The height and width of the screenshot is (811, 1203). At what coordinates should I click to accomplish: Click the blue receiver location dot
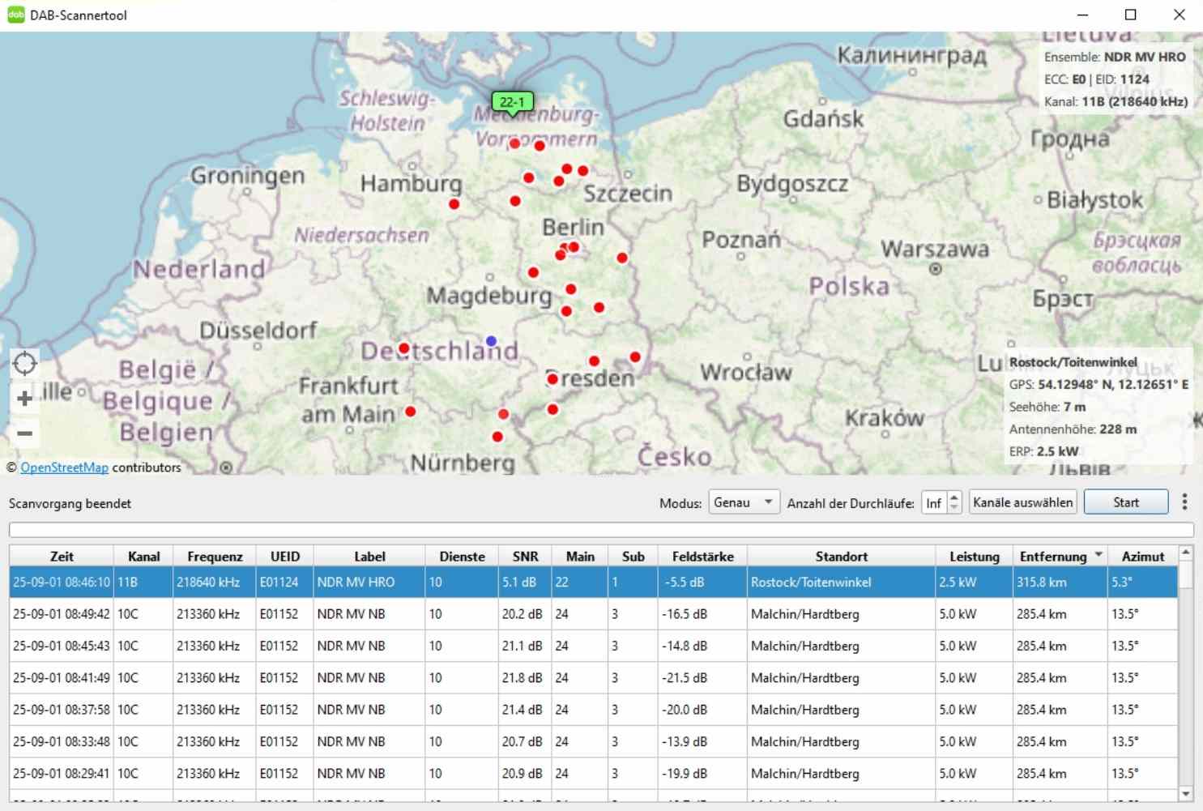coord(491,341)
